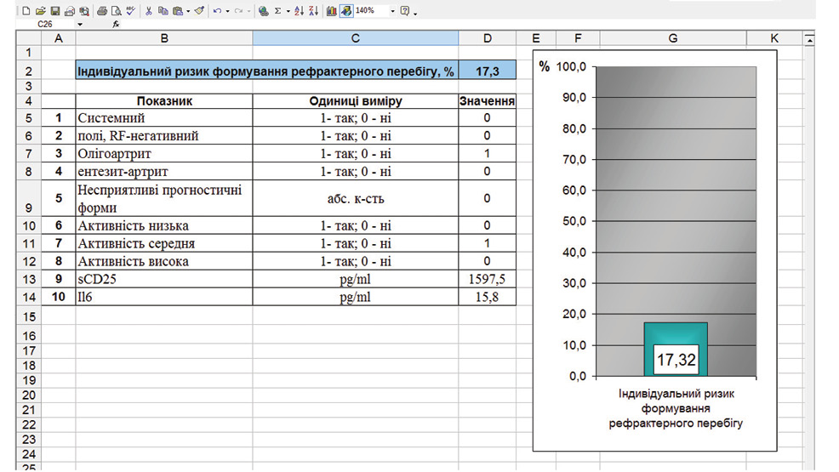Click the AutoSum sigma button
Screen dimensions: 839x472
pos(277,11)
